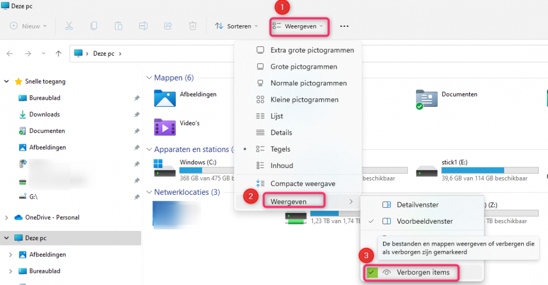Viewport: 548px width, 285px height.
Task: Expand Bureaublad under Deze pc
Action: pyautogui.click(x=10, y=271)
